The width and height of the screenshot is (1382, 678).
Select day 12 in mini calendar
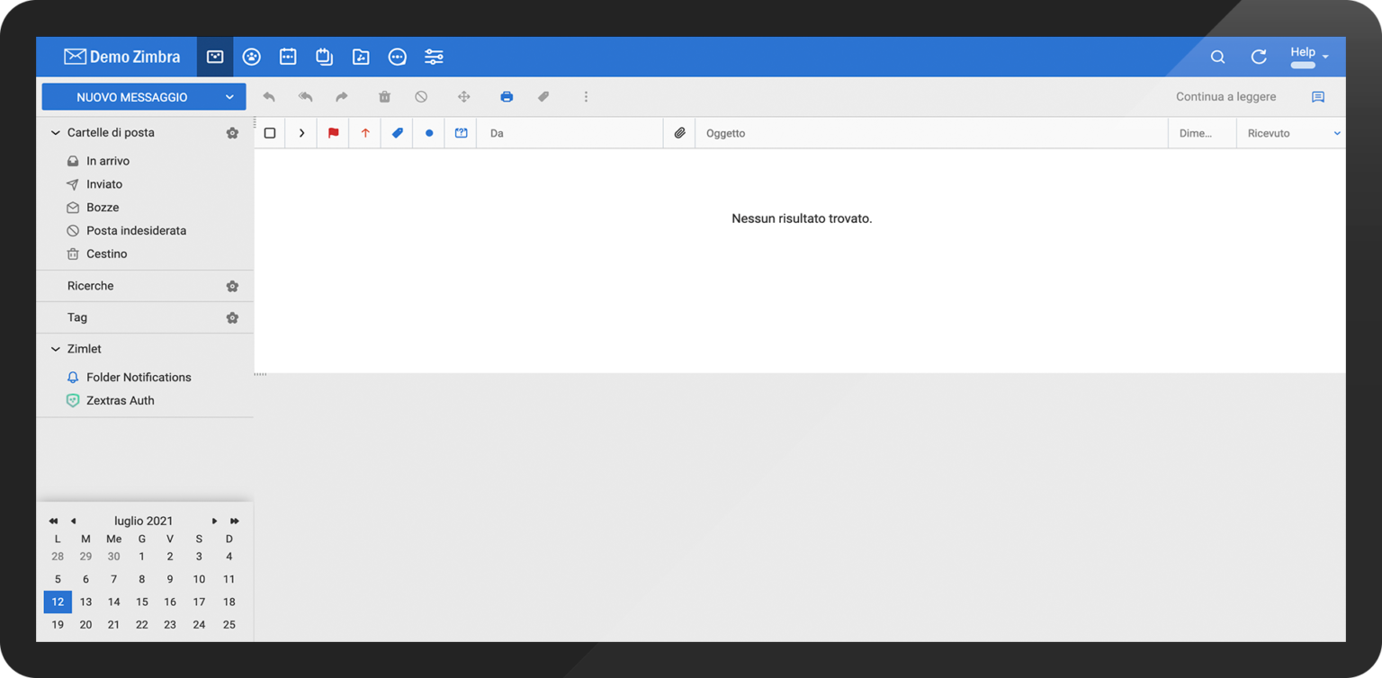(x=58, y=602)
